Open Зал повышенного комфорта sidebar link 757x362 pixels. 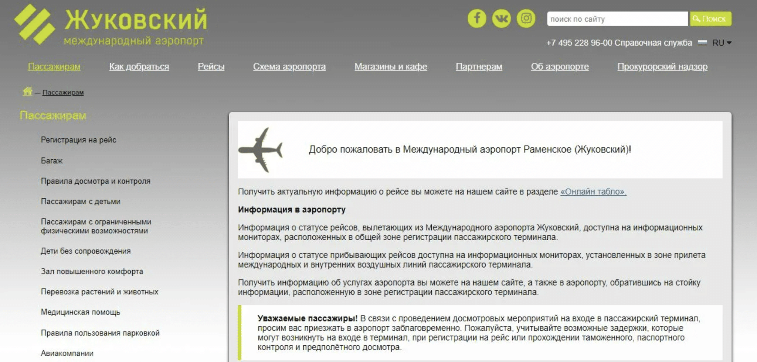[92, 271]
